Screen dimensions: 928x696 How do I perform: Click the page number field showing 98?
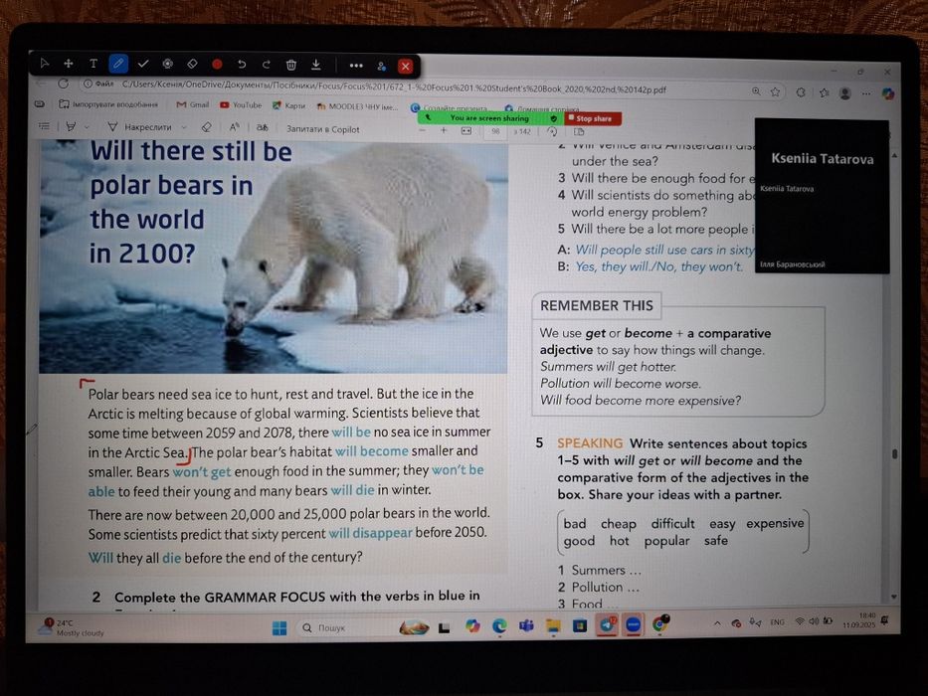tap(495, 131)
